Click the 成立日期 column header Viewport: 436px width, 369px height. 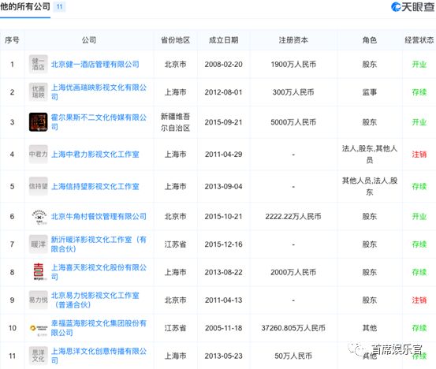click(x=224, y=40)
